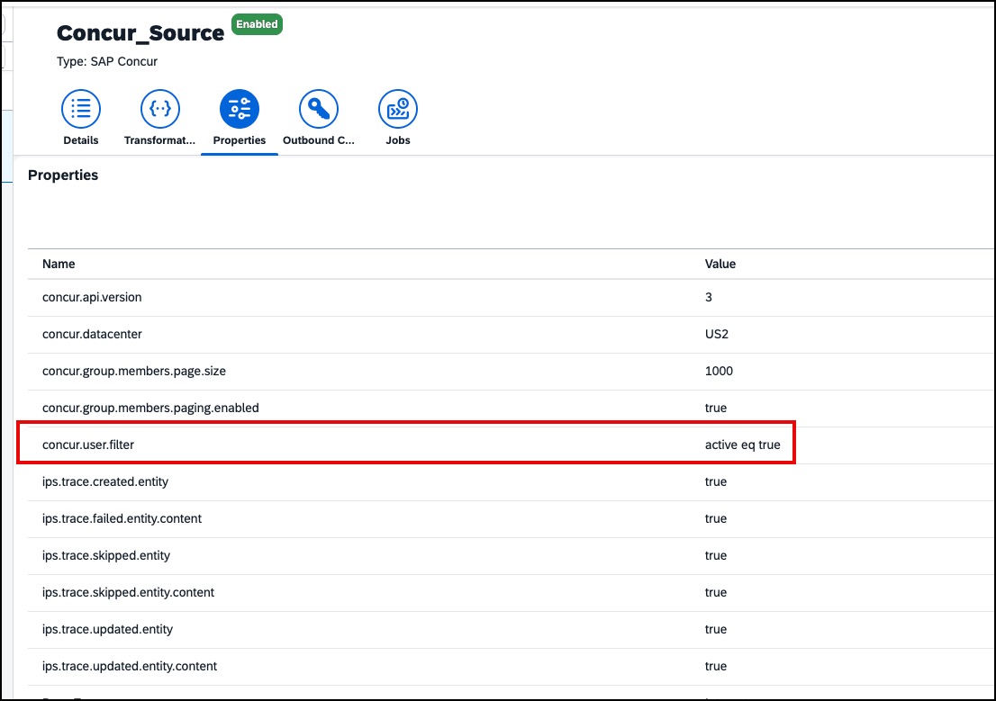Switch to the Details tab label
The width and height of the screenshot is (996, 701).
click(81, 140)
